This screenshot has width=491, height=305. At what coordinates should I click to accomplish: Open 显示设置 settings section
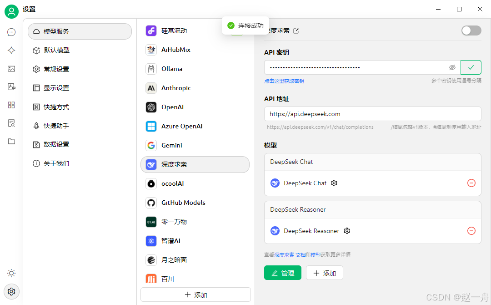pyautogui.click(x=80, y=88)
